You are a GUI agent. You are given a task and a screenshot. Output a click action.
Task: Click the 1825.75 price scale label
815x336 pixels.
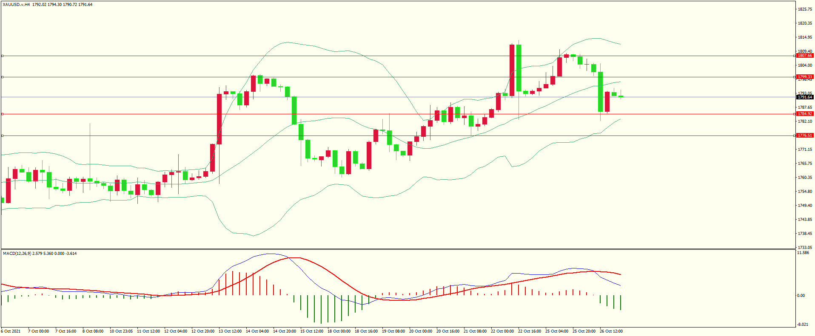(x=805, y=9)
